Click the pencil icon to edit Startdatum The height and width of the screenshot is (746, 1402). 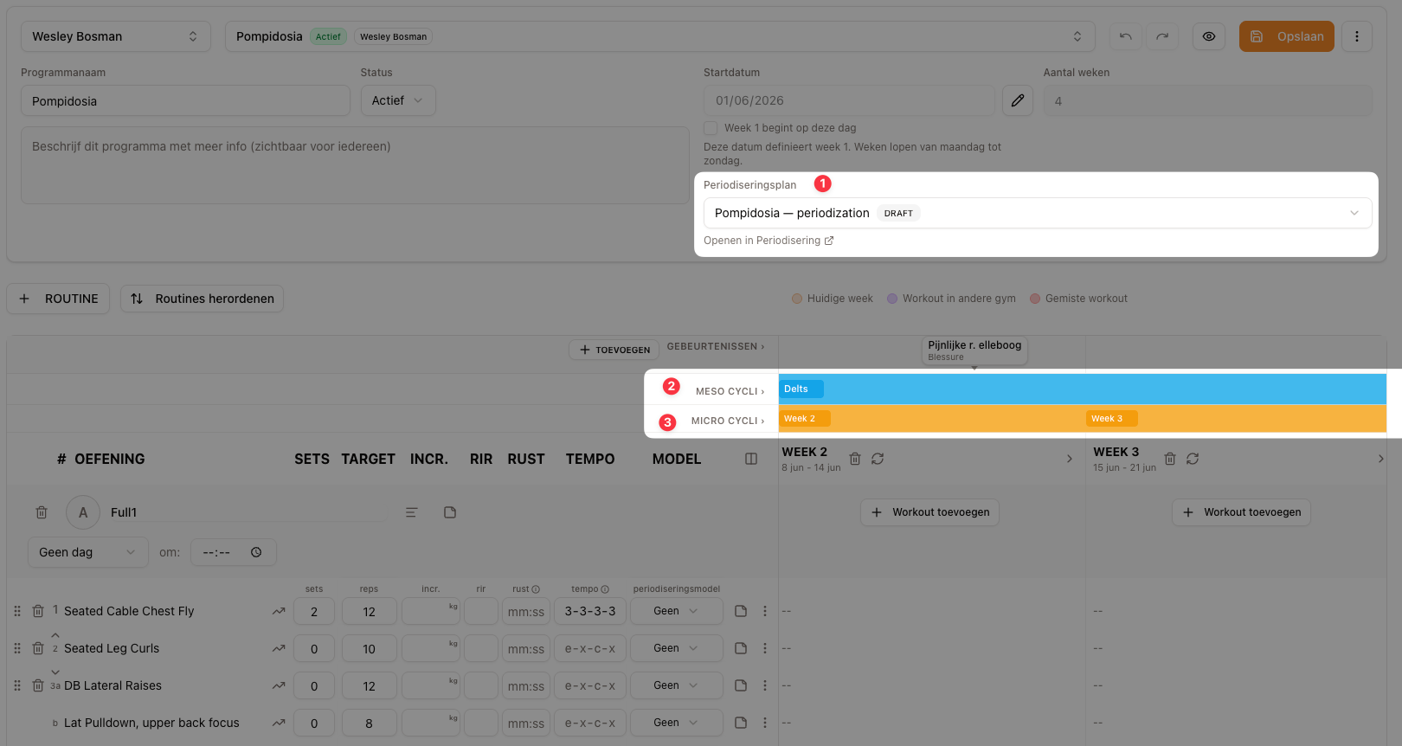[1018, 100]
